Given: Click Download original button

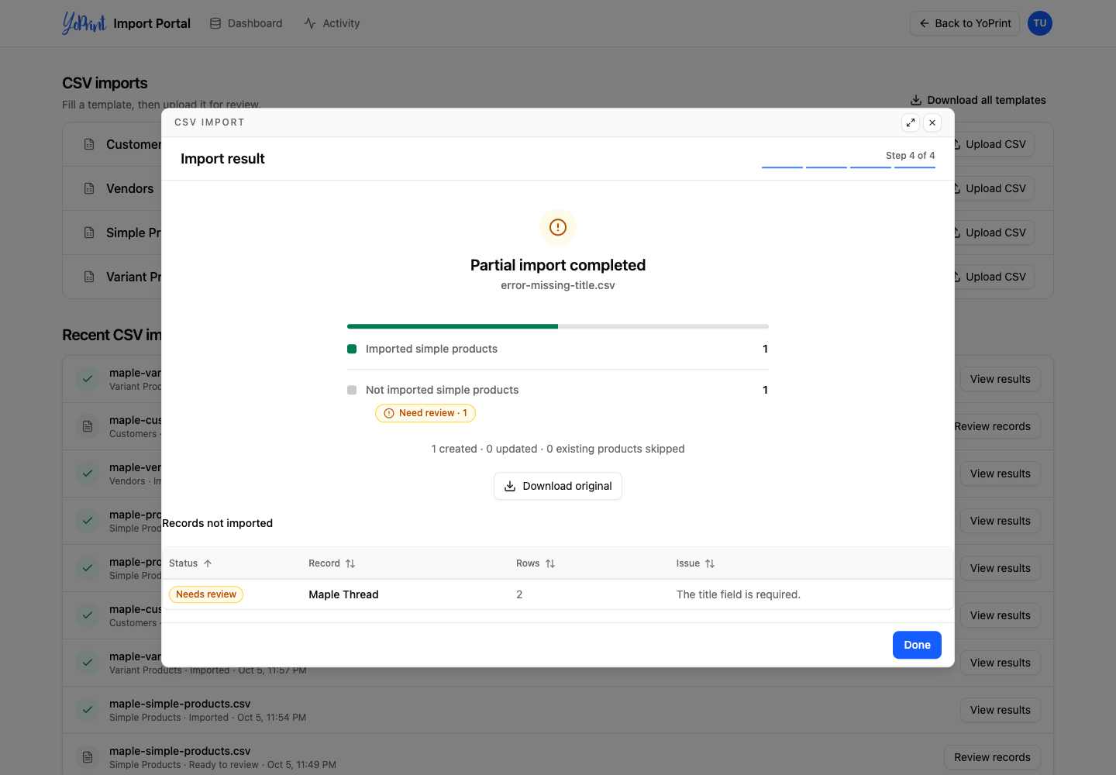Looking at the screenshot, I should pos(558,486).
